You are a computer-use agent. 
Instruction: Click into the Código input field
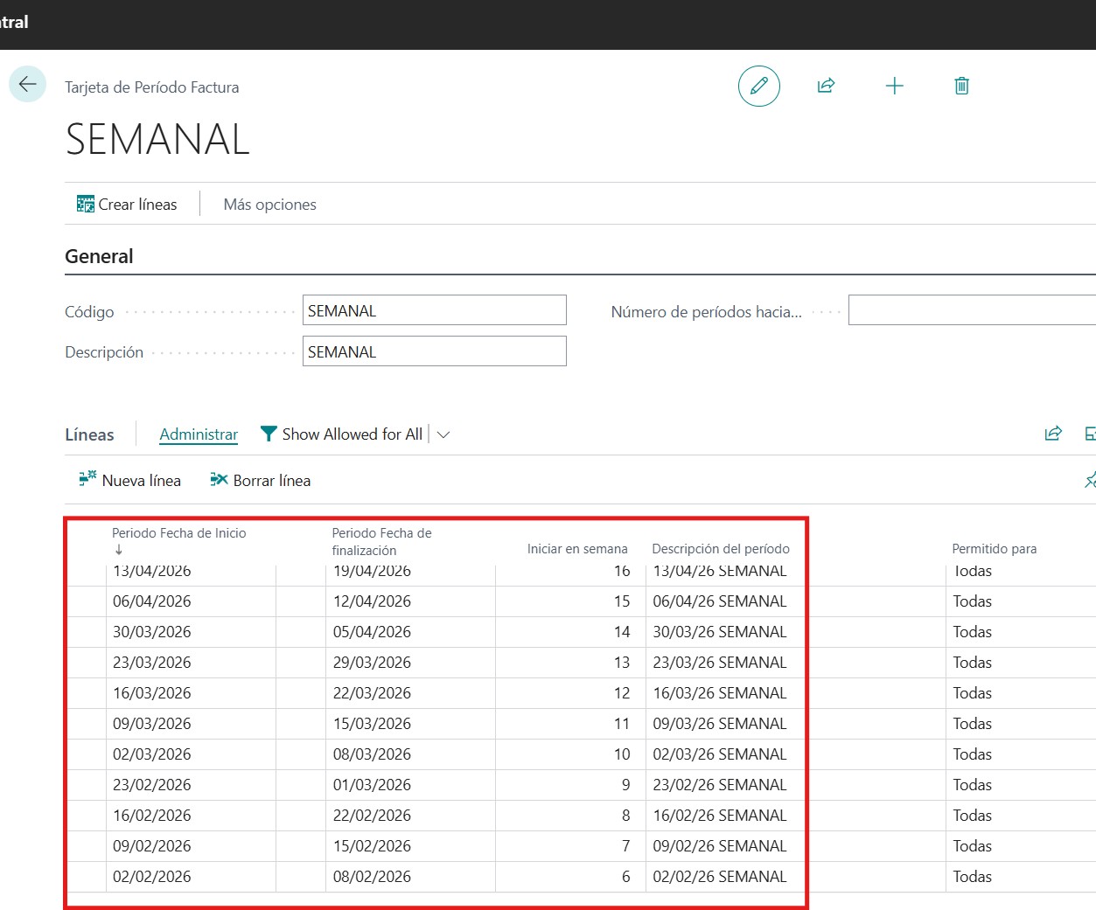[x=434, y=310]
